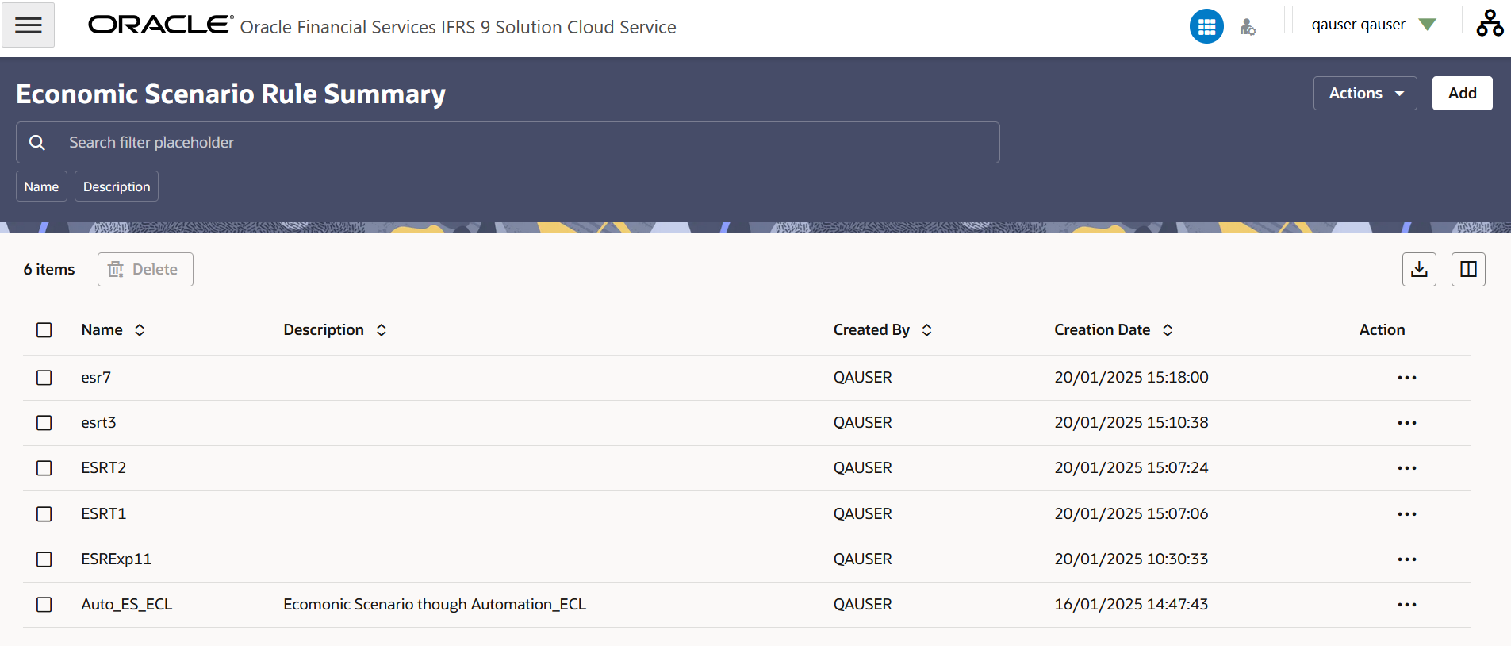Open the action ellipsis for esr7

coord(1407,378)
